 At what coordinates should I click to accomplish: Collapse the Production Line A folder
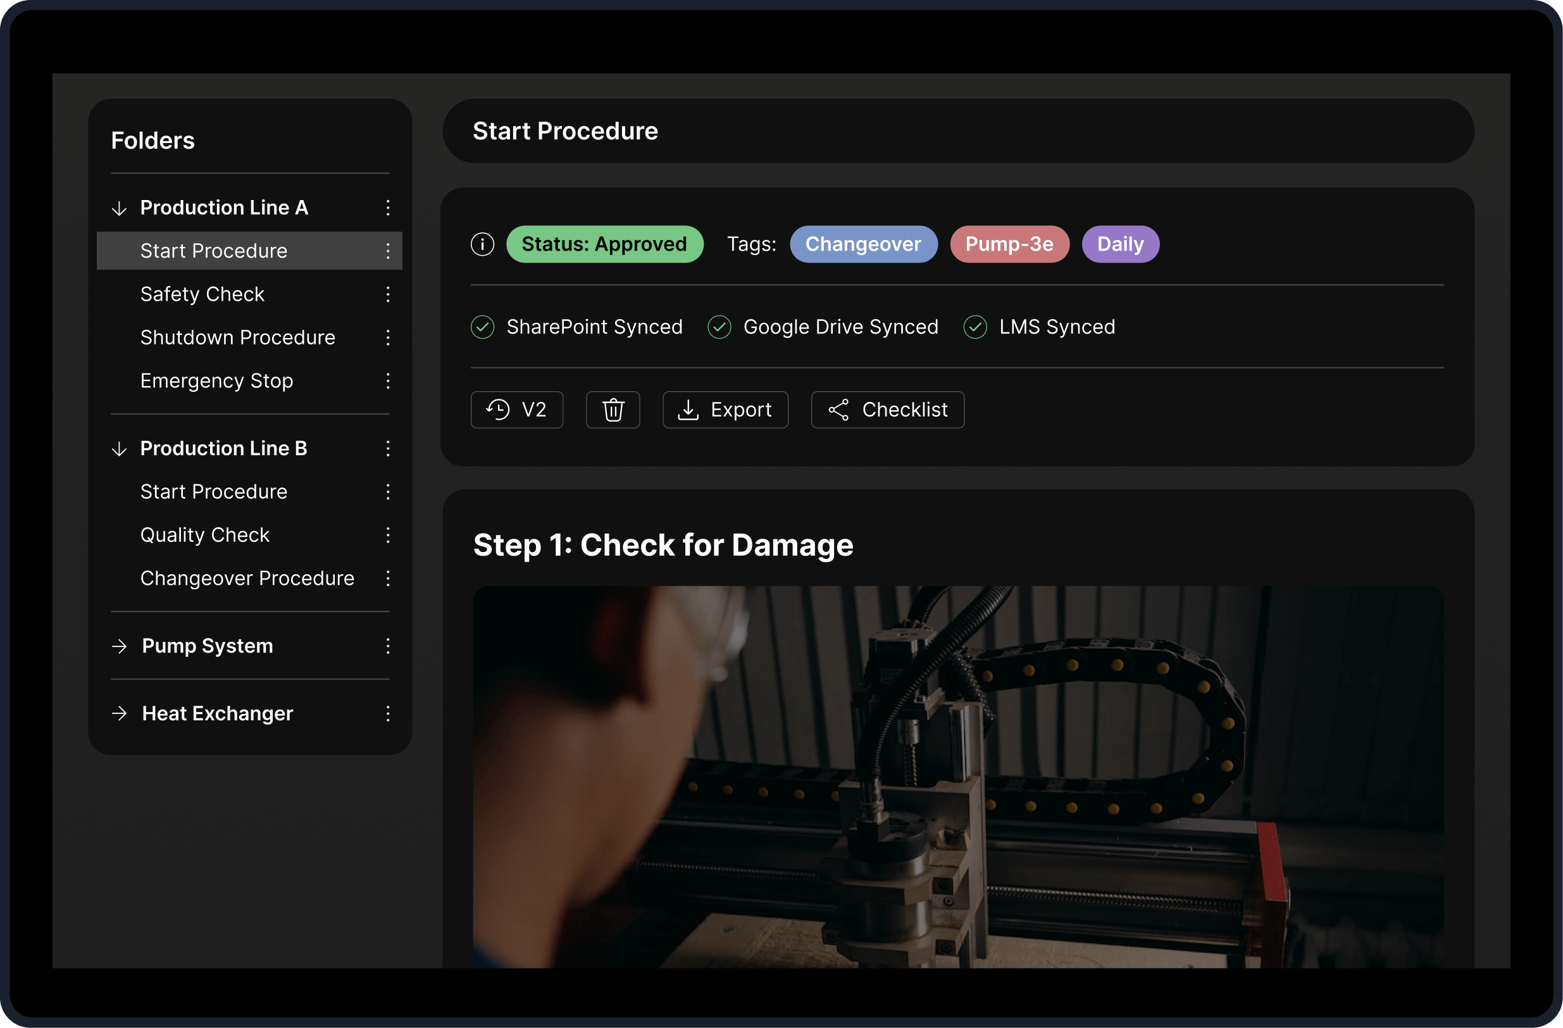pos(120,208)
